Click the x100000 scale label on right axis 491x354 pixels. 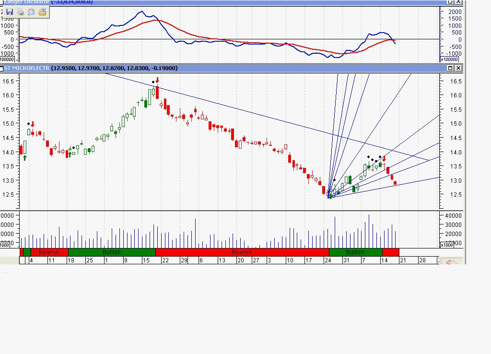tap(450, 59)
